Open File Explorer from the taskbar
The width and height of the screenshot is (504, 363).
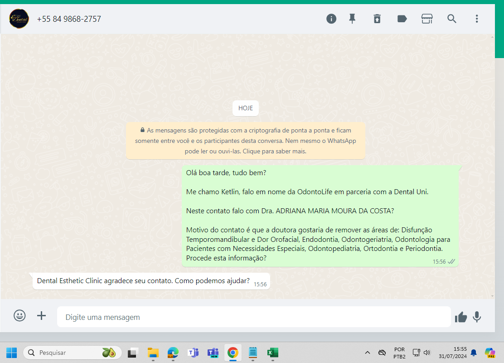(x=153, y=353)
